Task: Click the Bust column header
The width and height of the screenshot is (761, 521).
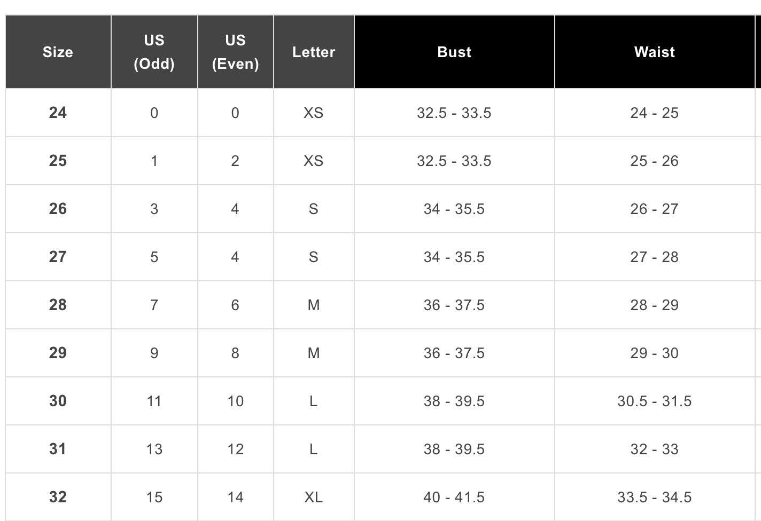Action: coord(454,52)
